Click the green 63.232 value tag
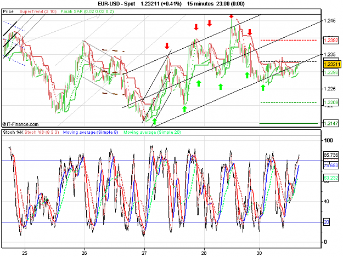Viewport: 343px width, 257px height. 331,178
